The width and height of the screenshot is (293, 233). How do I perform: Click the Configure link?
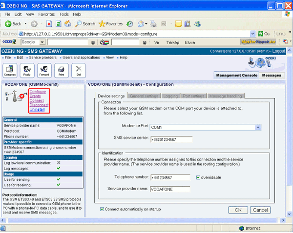click(x=38, y=92)
